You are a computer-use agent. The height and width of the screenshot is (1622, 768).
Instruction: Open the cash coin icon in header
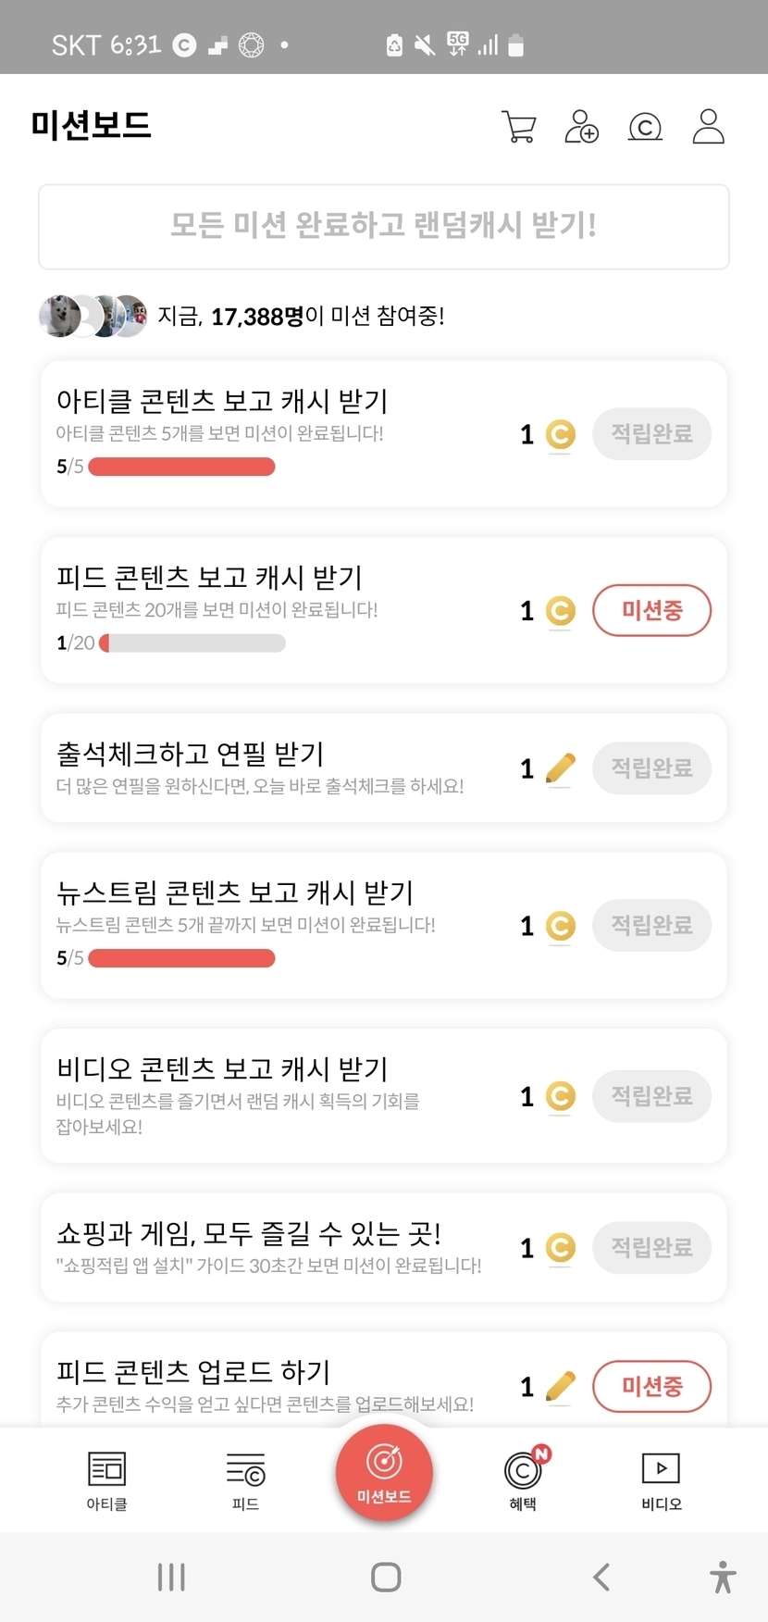[x=645, y=127]
